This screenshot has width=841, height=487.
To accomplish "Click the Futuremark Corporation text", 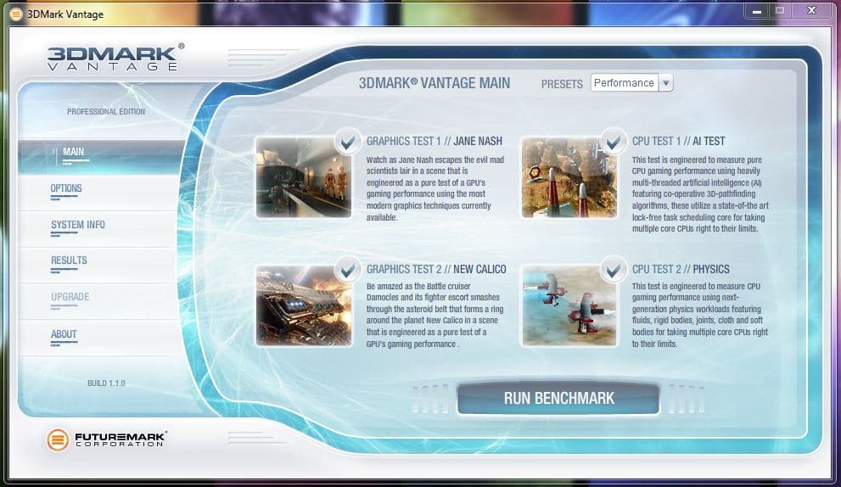I will point(121,439).
